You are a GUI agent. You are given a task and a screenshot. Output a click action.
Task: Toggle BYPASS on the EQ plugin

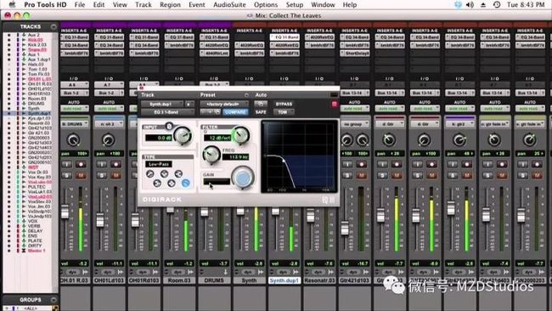pos(284,104)
